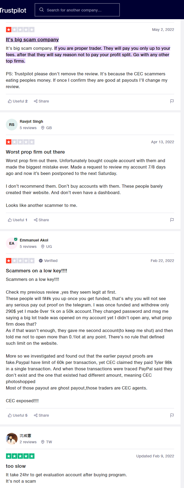This screenshot has width=184, height=488.
Task: Mark the 'Worst prop firm' review Useful
Action: pos(18,220)
